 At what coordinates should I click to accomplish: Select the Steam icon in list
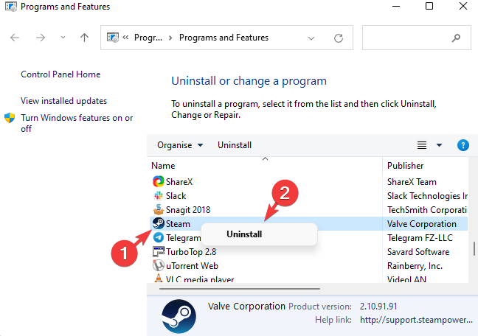click(158, 223)
